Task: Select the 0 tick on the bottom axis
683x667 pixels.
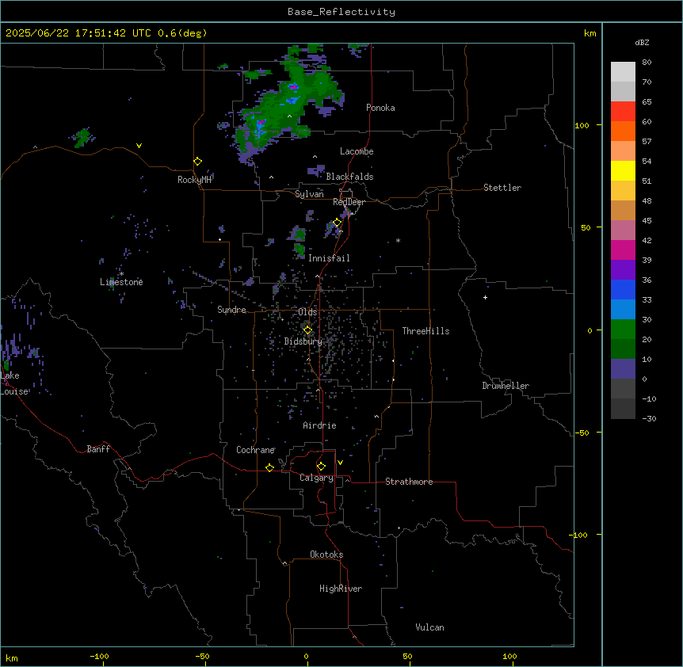Action: [306, 657]
